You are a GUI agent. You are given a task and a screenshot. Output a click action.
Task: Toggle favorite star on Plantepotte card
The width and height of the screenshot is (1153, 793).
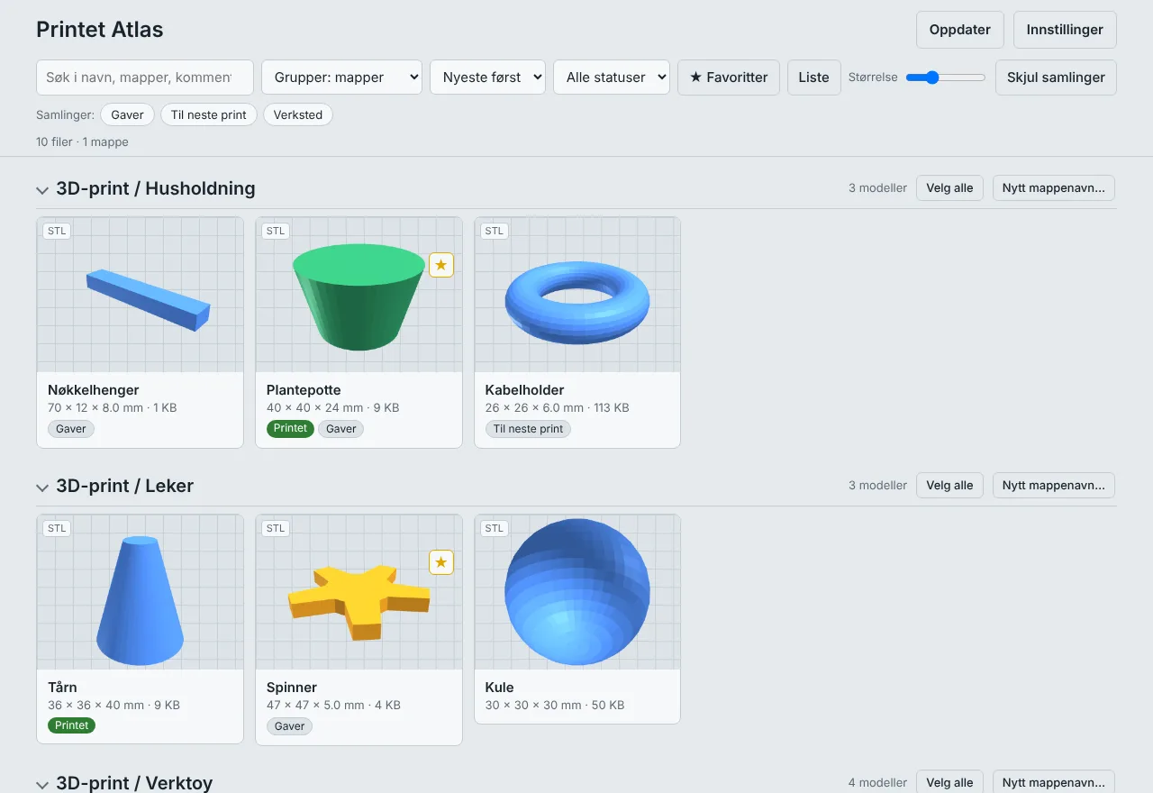click(441, 265)
